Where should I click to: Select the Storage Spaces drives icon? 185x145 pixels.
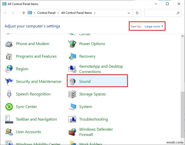(72, 94)
